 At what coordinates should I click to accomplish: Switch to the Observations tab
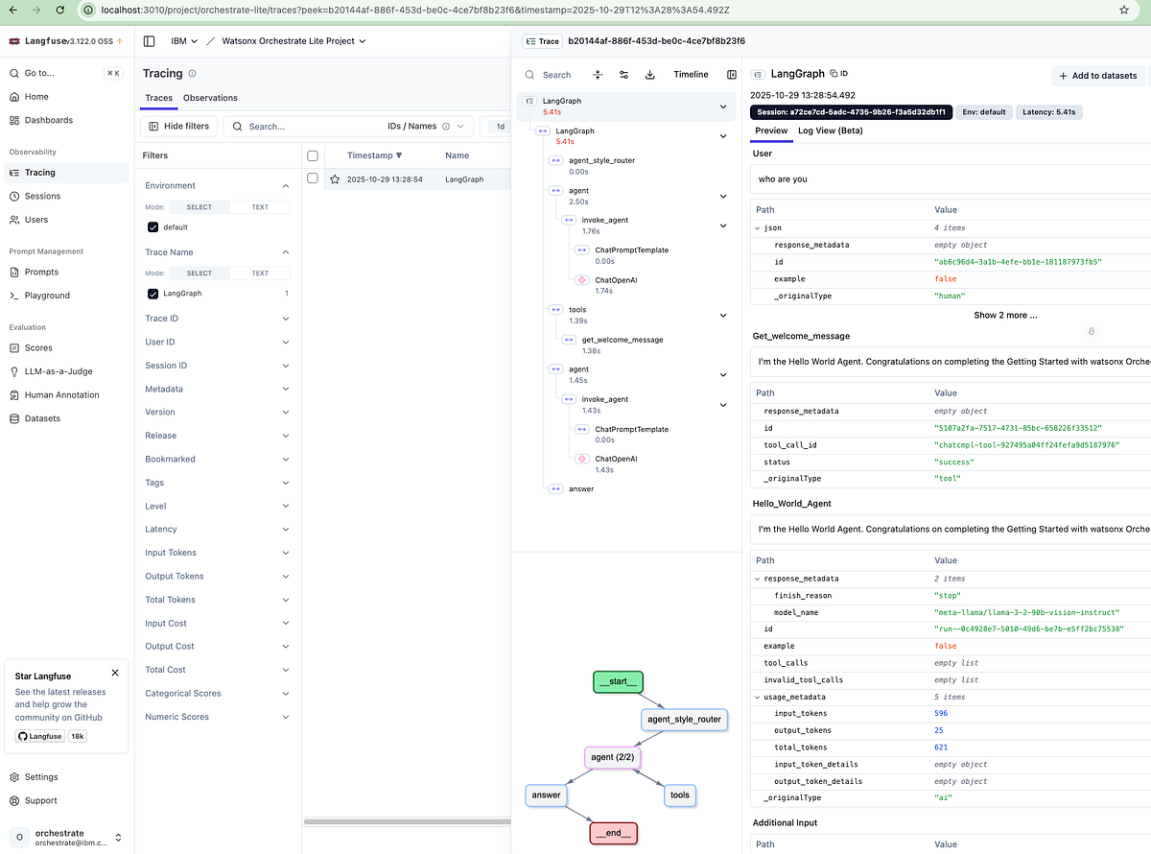210,98
